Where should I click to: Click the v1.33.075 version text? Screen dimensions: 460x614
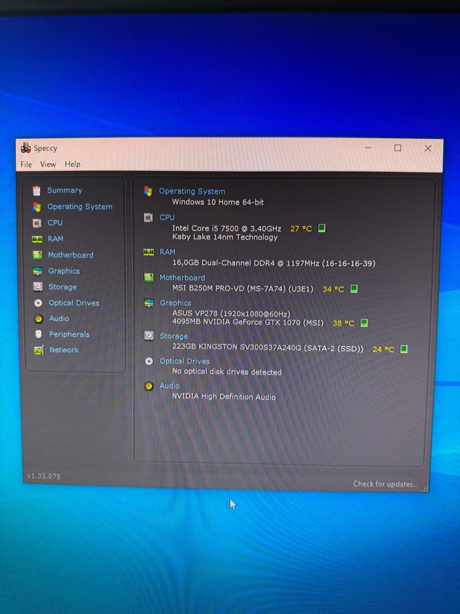(44, 476)
